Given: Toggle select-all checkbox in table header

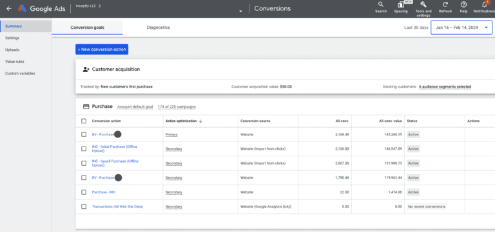Looking at the screenshot, I should (x=84, y=121).
